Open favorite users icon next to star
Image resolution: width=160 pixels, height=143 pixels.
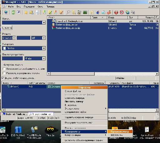(x=32, y=12)
